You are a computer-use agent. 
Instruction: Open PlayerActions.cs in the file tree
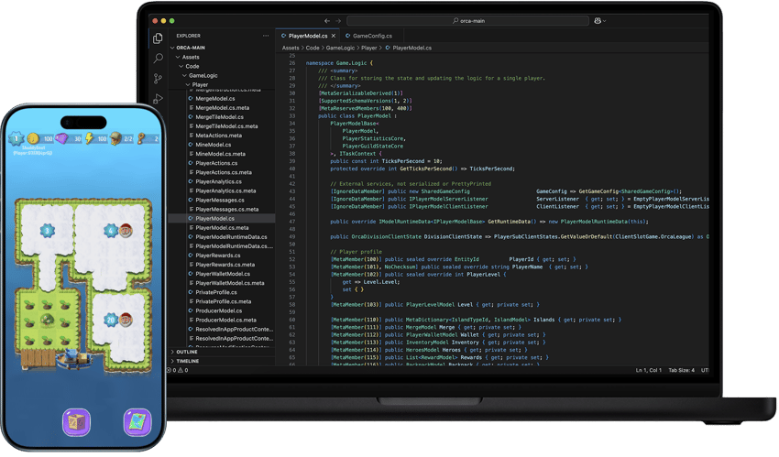tap(218, 163)
